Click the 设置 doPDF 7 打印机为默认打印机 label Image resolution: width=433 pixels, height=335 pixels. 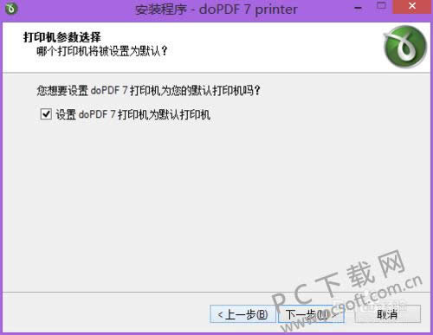tap(132, 114)
